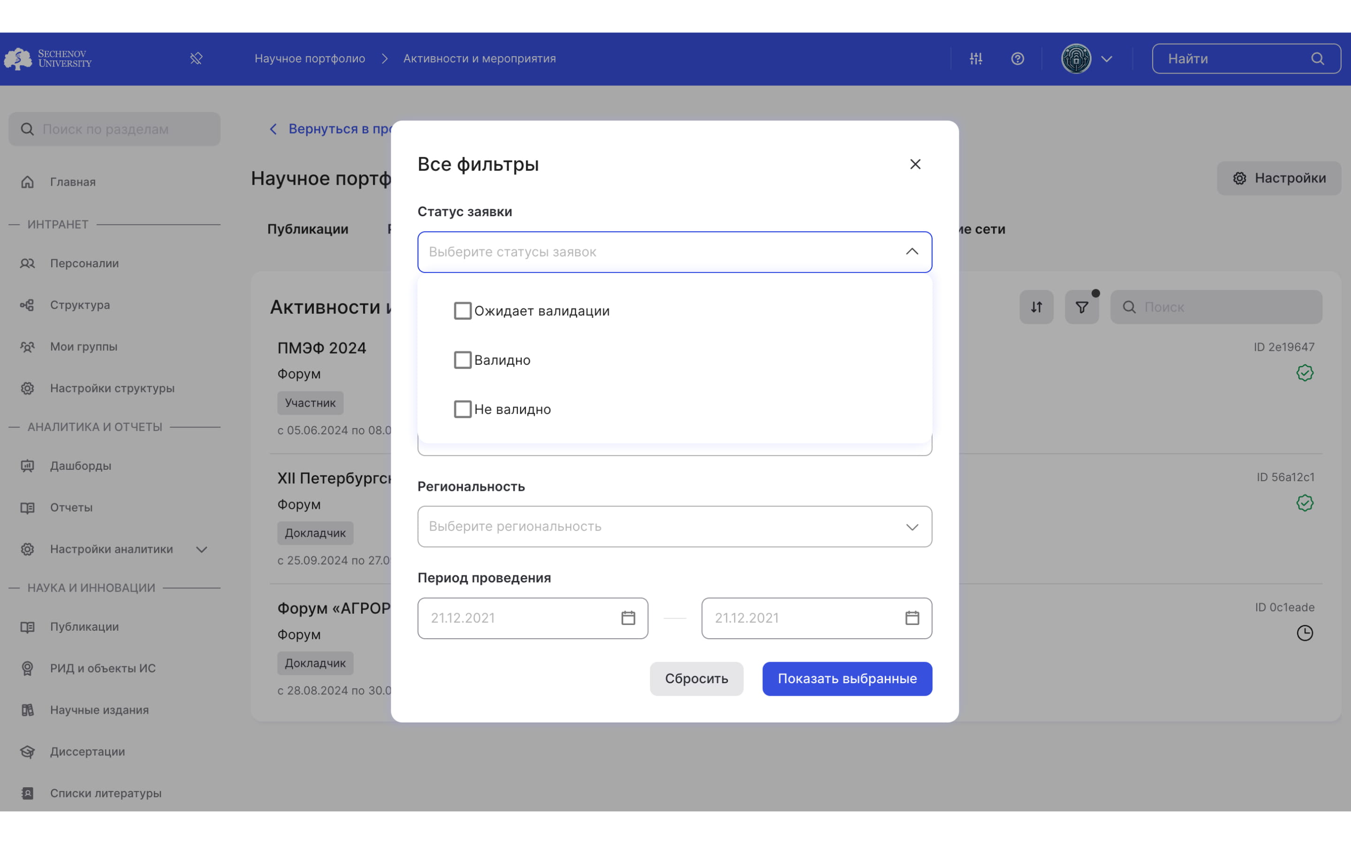The height and width of the screenshot is (844, 1351).
Task: Click the Сбросить reset button
Action: [696, 678]
